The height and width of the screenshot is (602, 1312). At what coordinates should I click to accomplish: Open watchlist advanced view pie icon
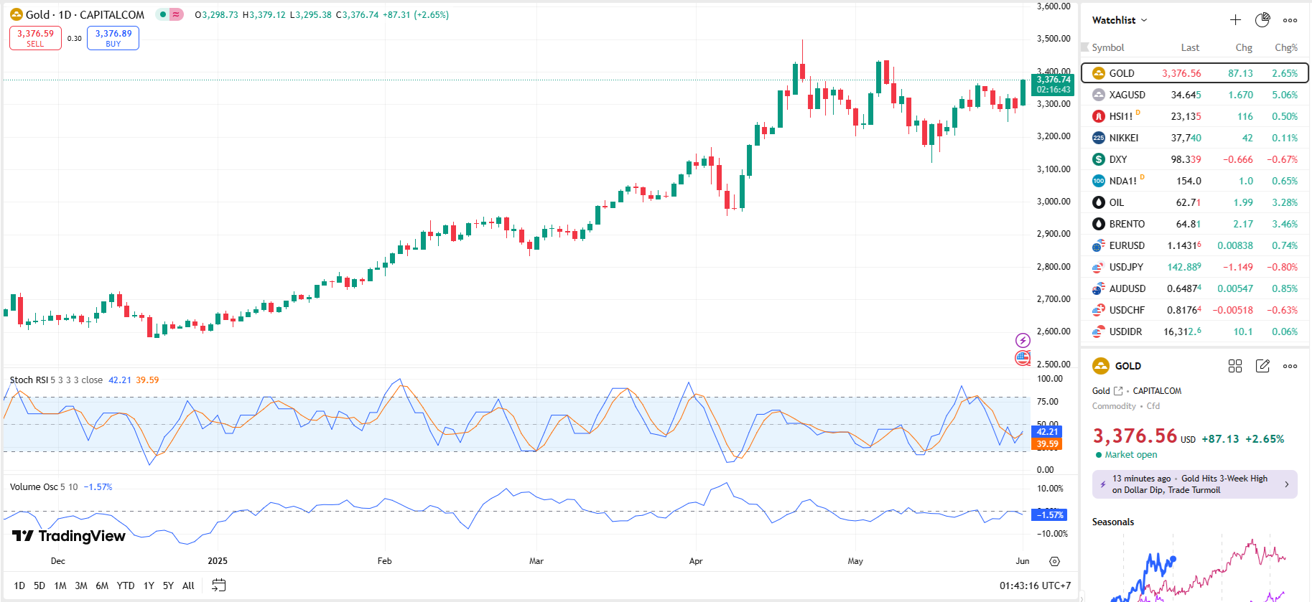(1262, 20)
